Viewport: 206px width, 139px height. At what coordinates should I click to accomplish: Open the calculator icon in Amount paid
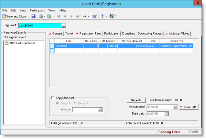[x=176, y=107]
